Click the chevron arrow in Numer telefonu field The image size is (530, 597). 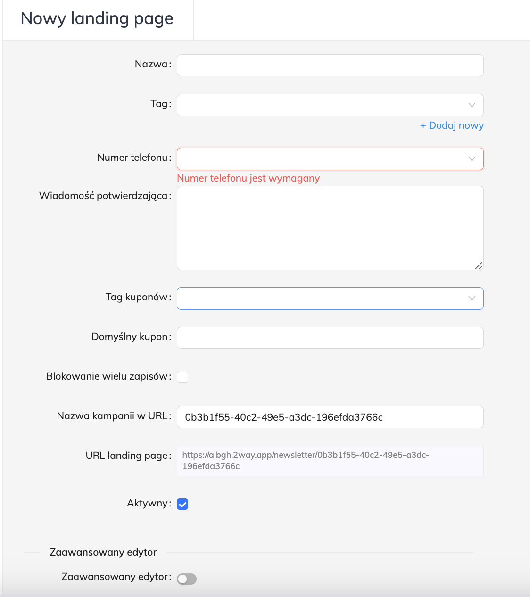pyautogui.click(x=472, y=159)
